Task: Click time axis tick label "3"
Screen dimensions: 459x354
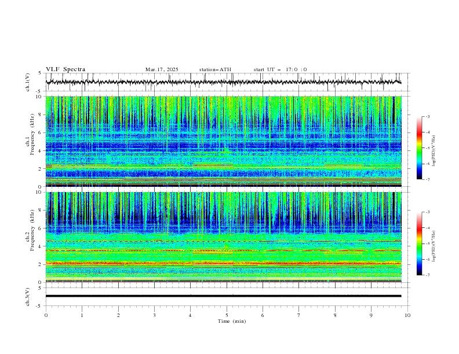Action: click(x=154, y=315)
